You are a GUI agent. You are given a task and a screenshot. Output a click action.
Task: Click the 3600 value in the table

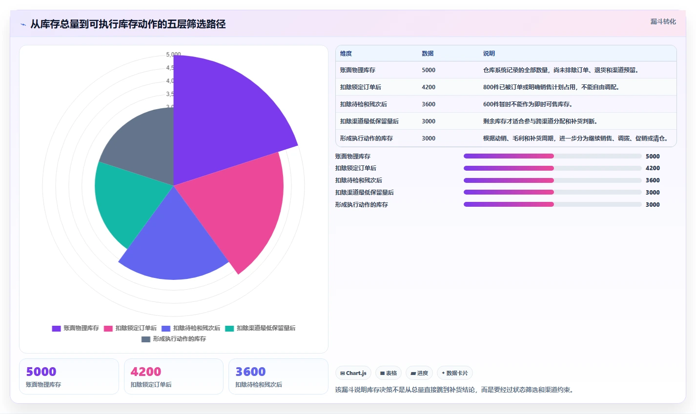[x=429, y=104]
